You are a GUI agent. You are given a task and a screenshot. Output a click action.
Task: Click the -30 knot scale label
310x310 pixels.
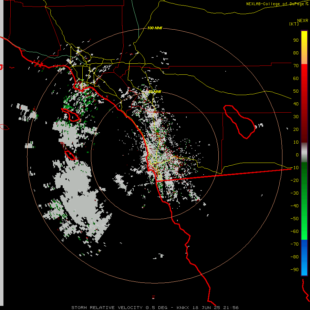tap(294, 193)
